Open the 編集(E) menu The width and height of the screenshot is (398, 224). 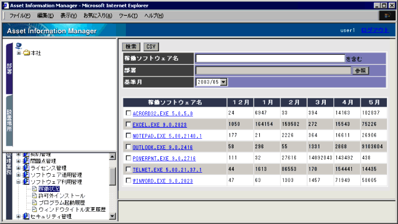(x=45, y=16)
